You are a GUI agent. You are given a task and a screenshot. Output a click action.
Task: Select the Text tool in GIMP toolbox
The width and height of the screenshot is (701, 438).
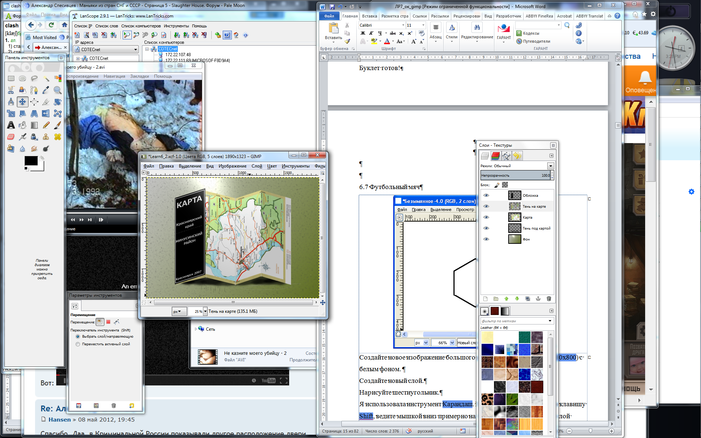[x=11, y=125]
